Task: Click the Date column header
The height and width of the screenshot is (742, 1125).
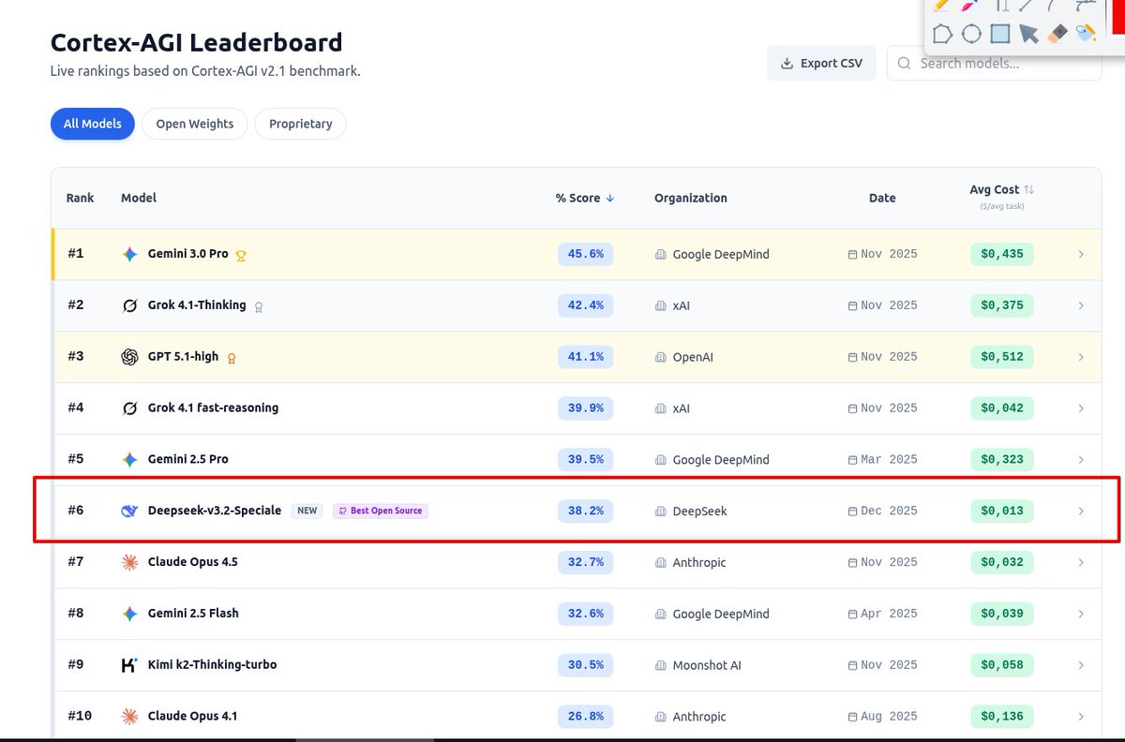Action: point(882,198)
